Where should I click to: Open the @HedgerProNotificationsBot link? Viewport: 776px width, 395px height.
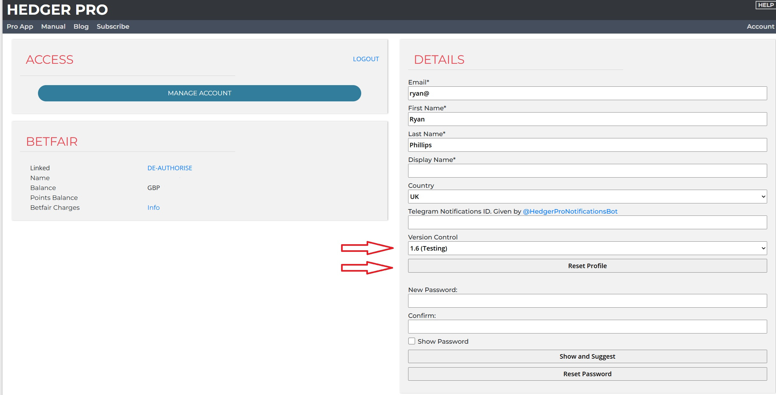tap(570, 211)
